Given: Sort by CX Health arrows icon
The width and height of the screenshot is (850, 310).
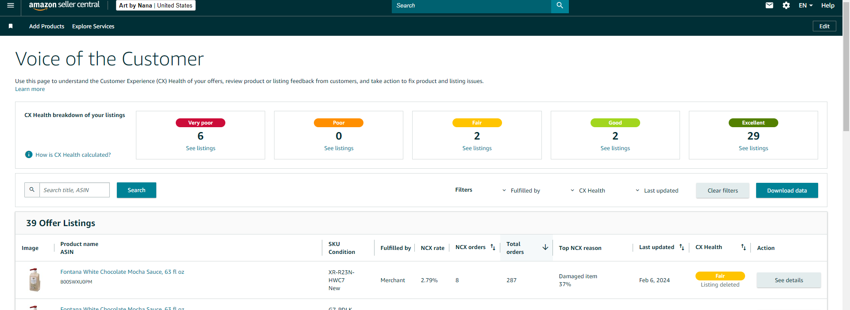Looking at the screenshot, I should [743, 247].
